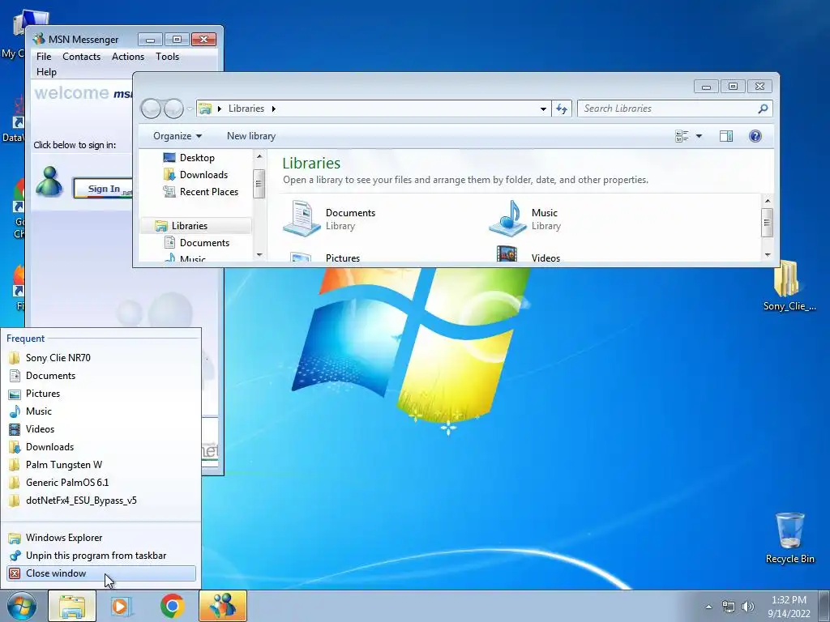Click the Change your view icon
This screenshot has width=830, height=622.
coord(682,136)
